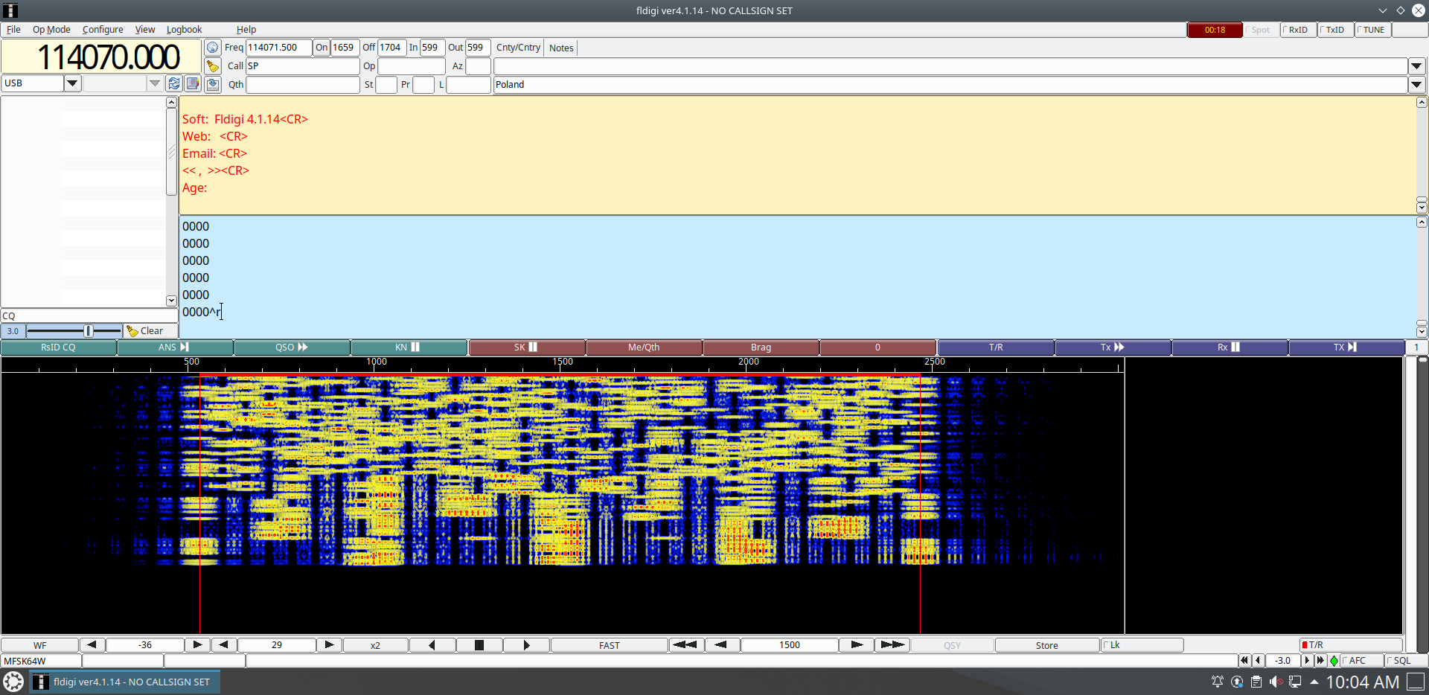The height and width of the screenshot is (695, 1429).
Task: Enable SQL squelch toggle
Action: (x=1405, y=661)
